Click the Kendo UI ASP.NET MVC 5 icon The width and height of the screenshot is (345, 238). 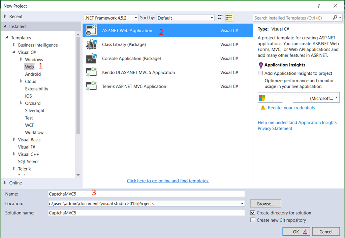point(91,72)
